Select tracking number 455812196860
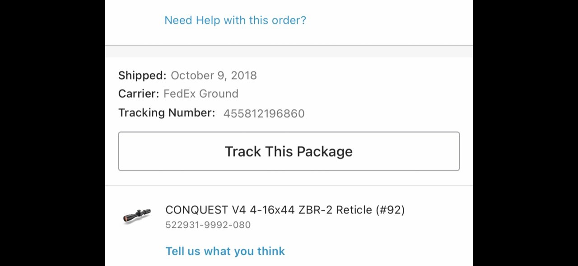Screen dimensions: 578x266 point(264,113)
